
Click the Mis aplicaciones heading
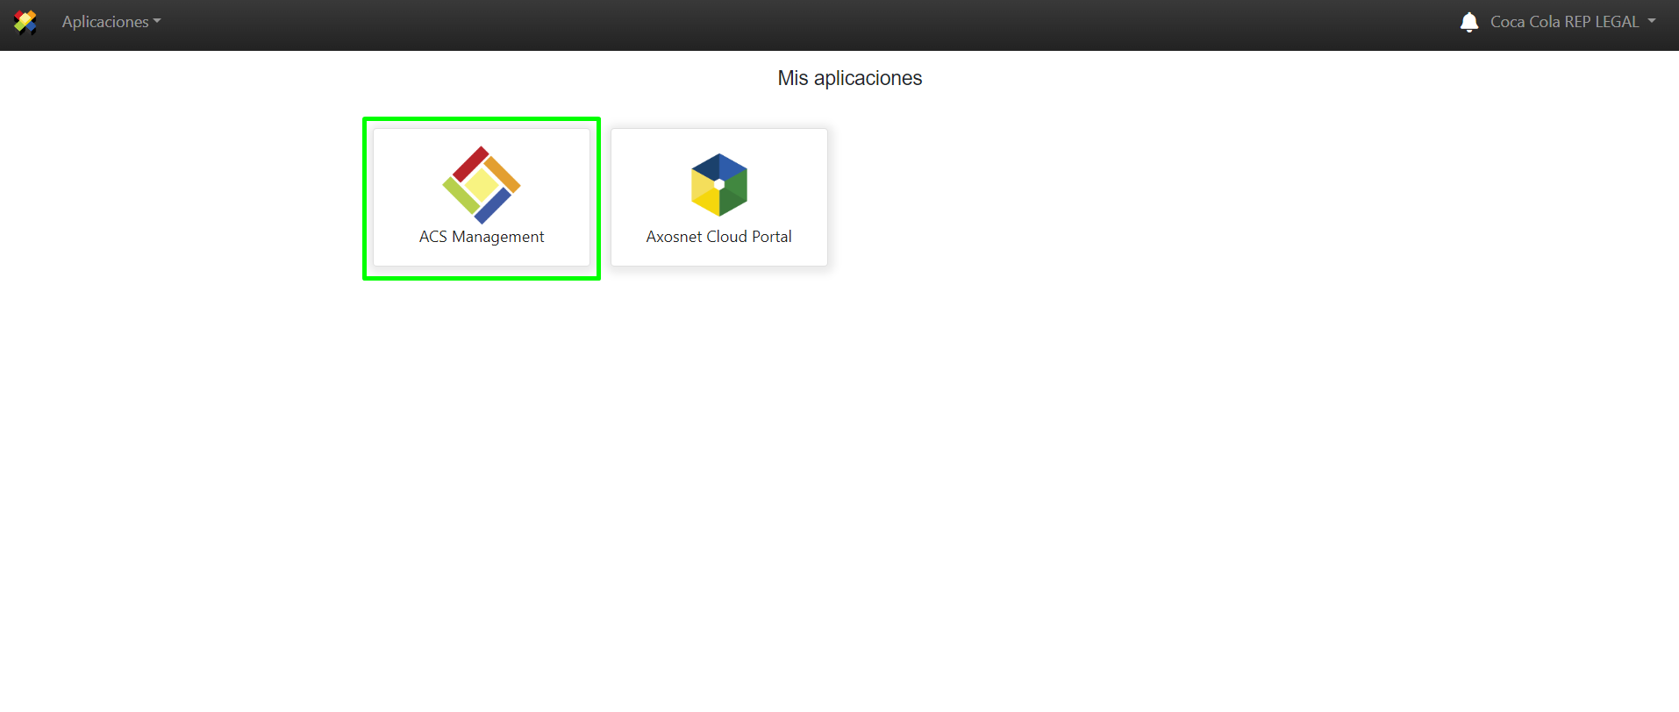coord(849,78)
